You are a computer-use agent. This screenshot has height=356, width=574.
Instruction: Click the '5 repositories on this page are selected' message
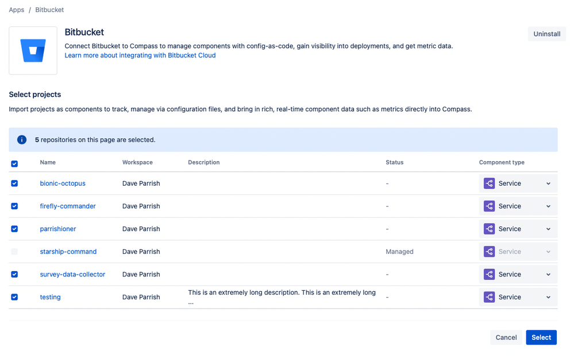tap(95, 140)
